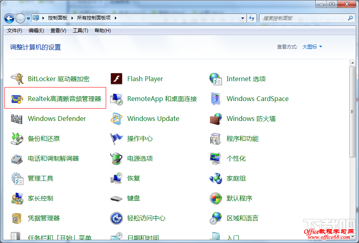Viewport: 359px width, 243px height.
Task: Open the Flash Player text link
Action: click(145, 79)
